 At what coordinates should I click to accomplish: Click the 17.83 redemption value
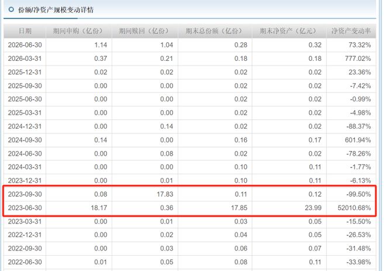[x=165, y=194]
